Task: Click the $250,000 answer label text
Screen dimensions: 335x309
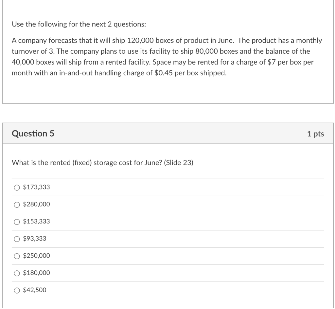Action: (36, 256)
